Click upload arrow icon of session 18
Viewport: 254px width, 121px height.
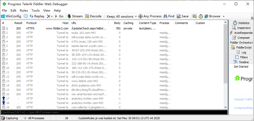click(x=4, y=103)
